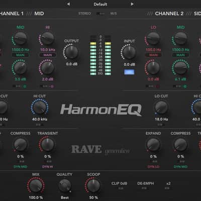This screenshot has width=201, height=201.
Task: Toggle the band switch under Channel 2 MID gain
Action: click(177, 86)
